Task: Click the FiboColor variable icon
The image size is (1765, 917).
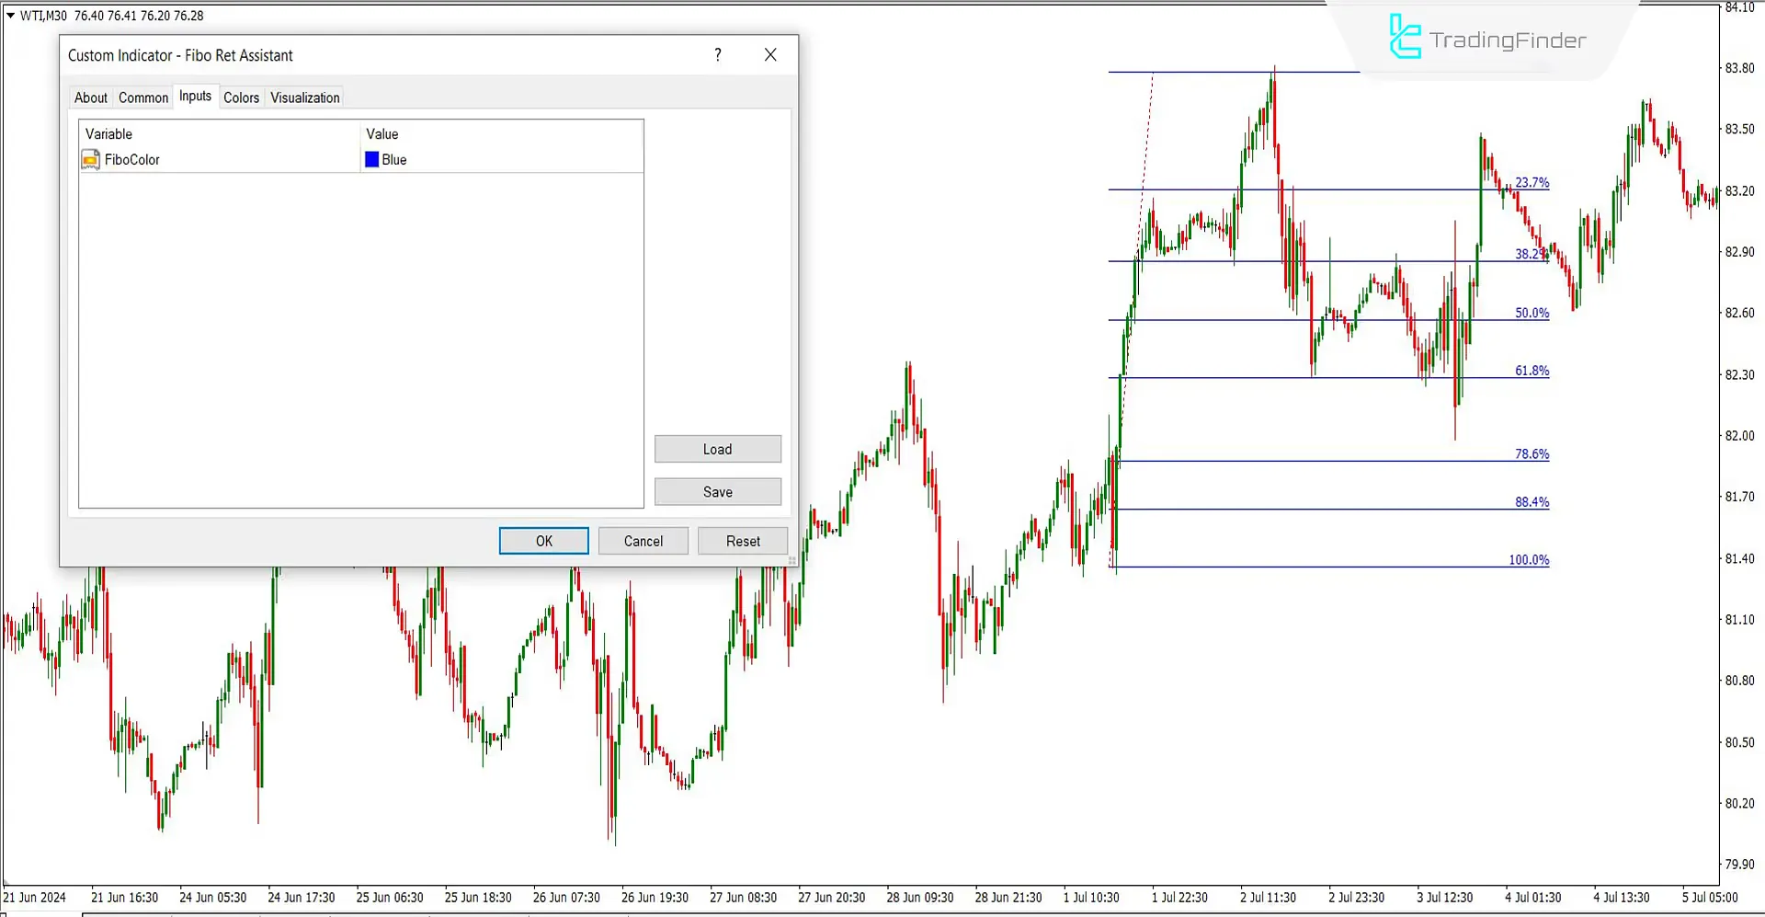Action: click(91, 160)
